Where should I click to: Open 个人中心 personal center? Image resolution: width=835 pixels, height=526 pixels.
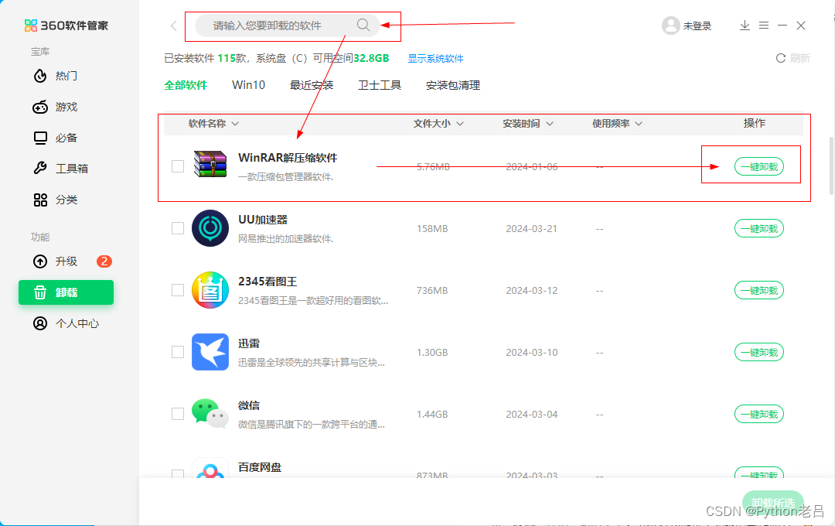(66, 323)
